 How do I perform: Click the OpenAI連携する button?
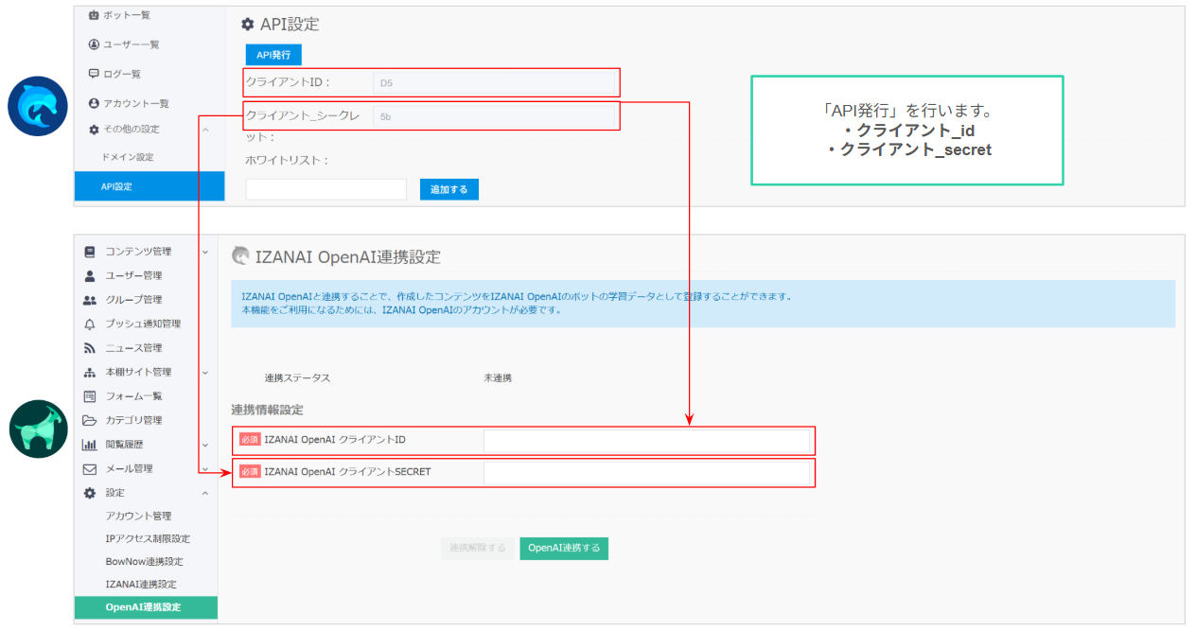(x=564, y=549)
